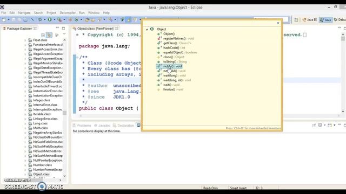Expand Math.class tree node

click(25, 128)
